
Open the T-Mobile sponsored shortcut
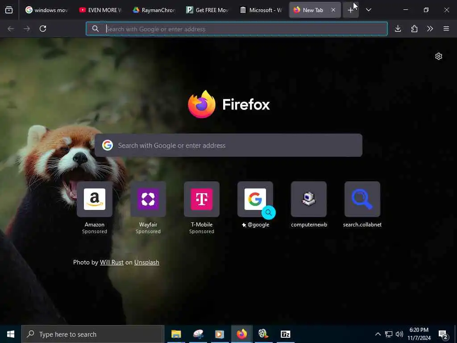[202, 199]
